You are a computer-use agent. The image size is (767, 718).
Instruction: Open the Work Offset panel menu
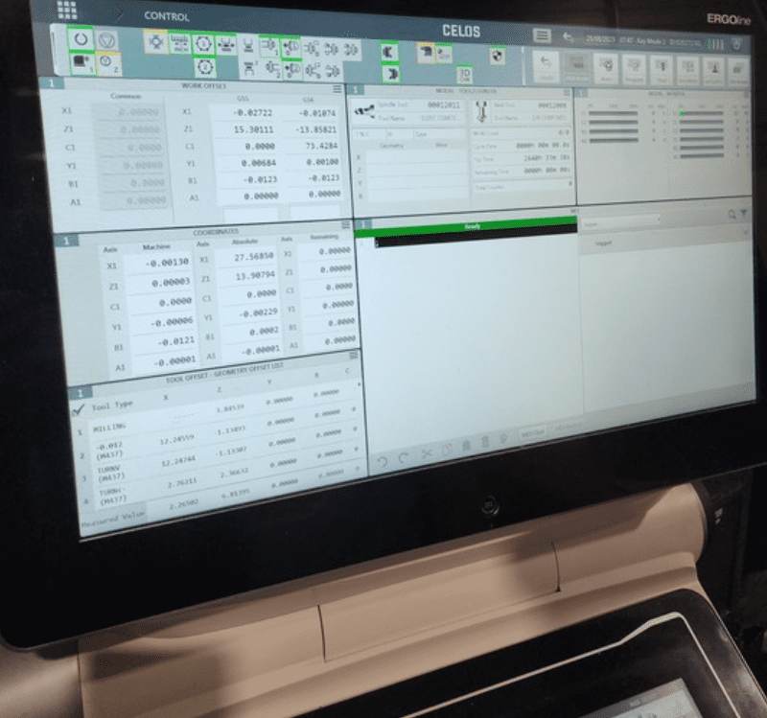(x=337, y=88)
